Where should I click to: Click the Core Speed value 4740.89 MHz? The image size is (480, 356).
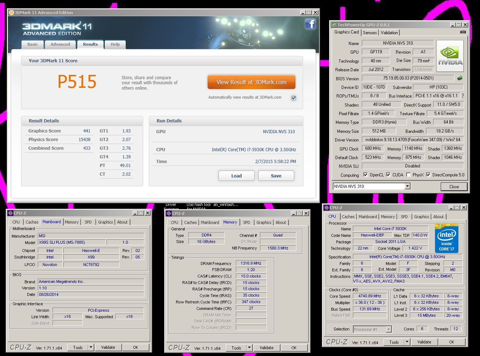(370, 296)
